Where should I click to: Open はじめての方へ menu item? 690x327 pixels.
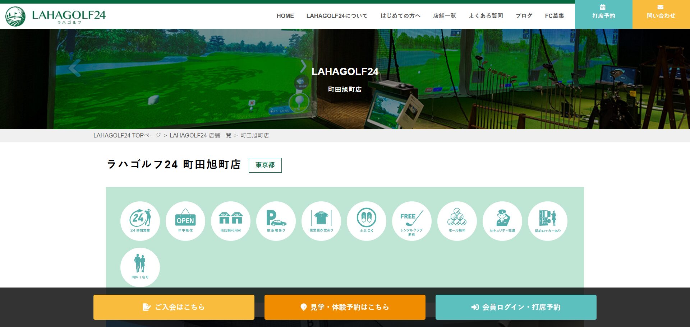pos(400,16)
